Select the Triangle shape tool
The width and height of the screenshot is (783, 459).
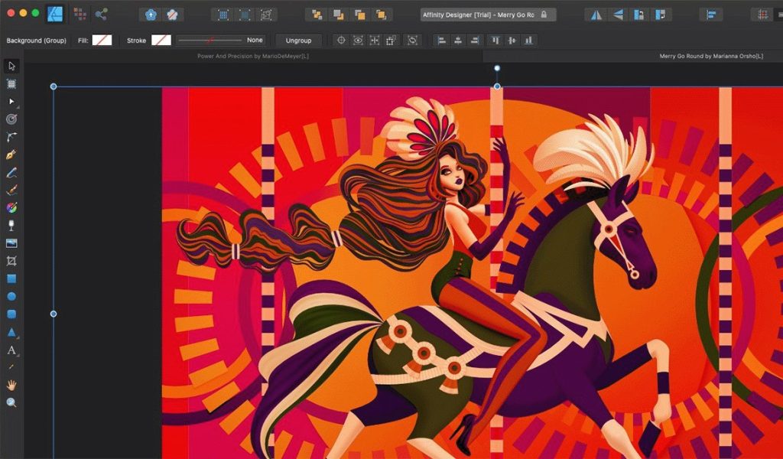pos(11,332)
